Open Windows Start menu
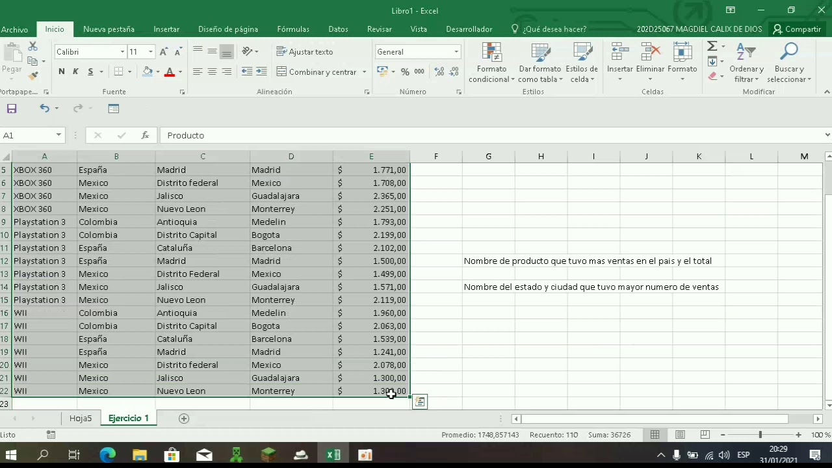 (11, 455)
